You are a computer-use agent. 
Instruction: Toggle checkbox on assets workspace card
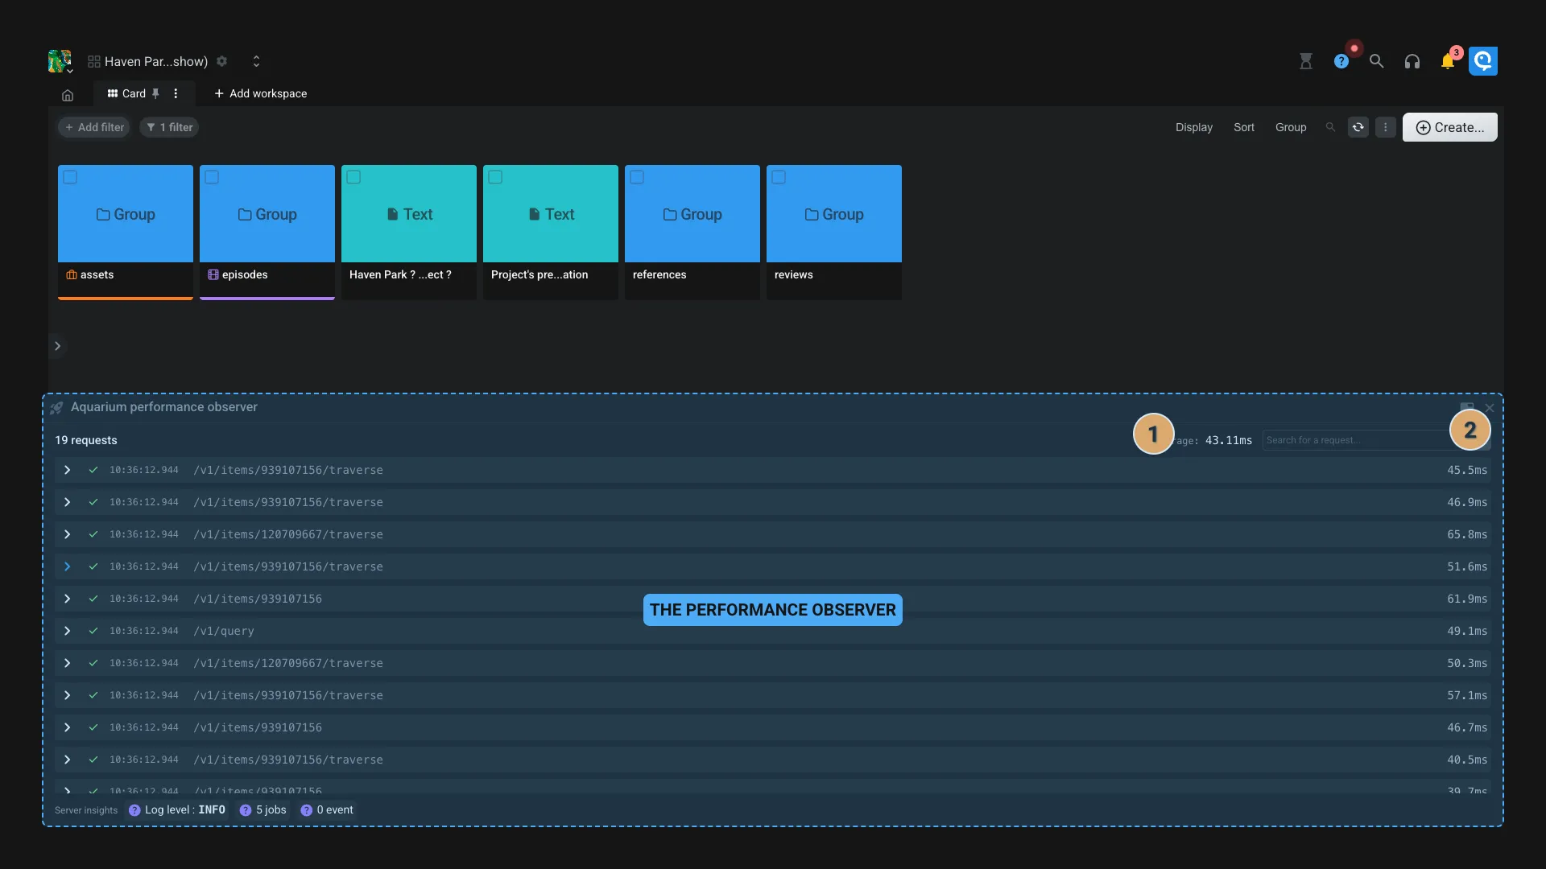[70, 176]
